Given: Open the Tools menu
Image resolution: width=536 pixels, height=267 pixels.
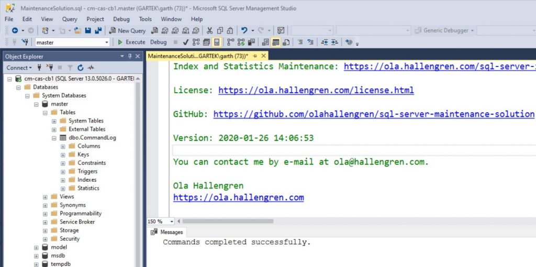Looking at the screenshot, I should (146, 19).
